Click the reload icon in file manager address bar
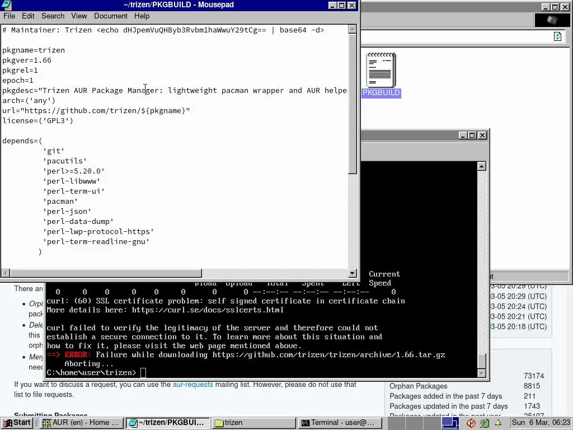Screen dimensions: 573x430 click(558, 36)
